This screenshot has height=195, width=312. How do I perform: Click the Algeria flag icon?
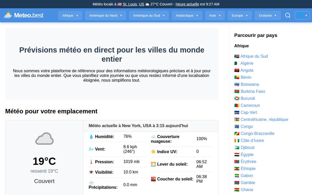237,63
